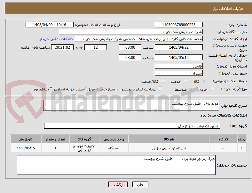
Task: Click the بازگشت back button
Action: 118,184
